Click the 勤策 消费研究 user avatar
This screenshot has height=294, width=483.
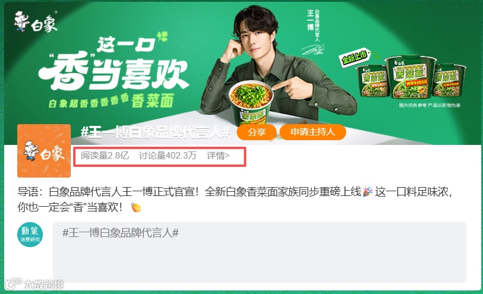(30, 235)
